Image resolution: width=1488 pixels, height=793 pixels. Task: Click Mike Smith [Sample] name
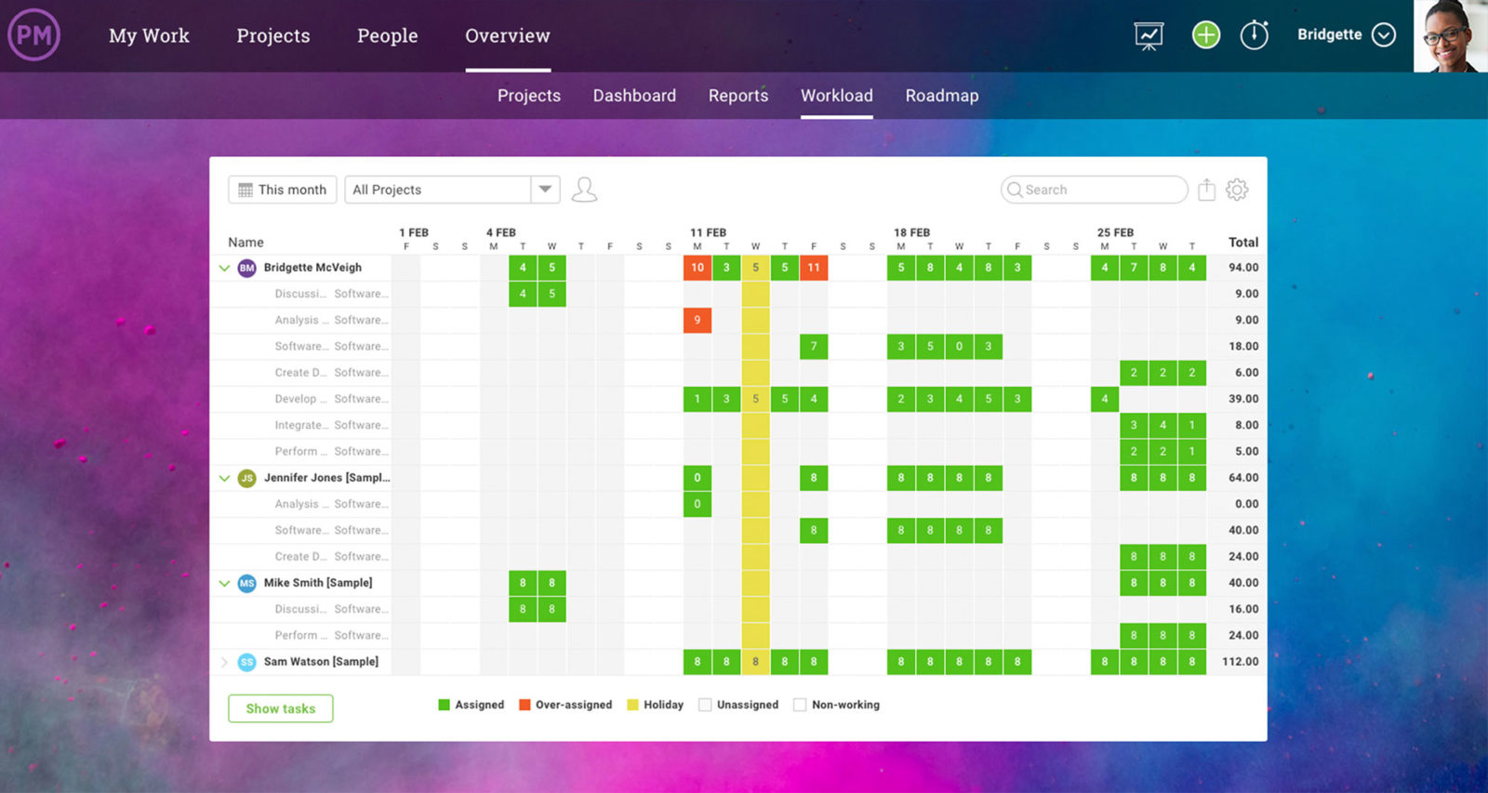point(318,583)
